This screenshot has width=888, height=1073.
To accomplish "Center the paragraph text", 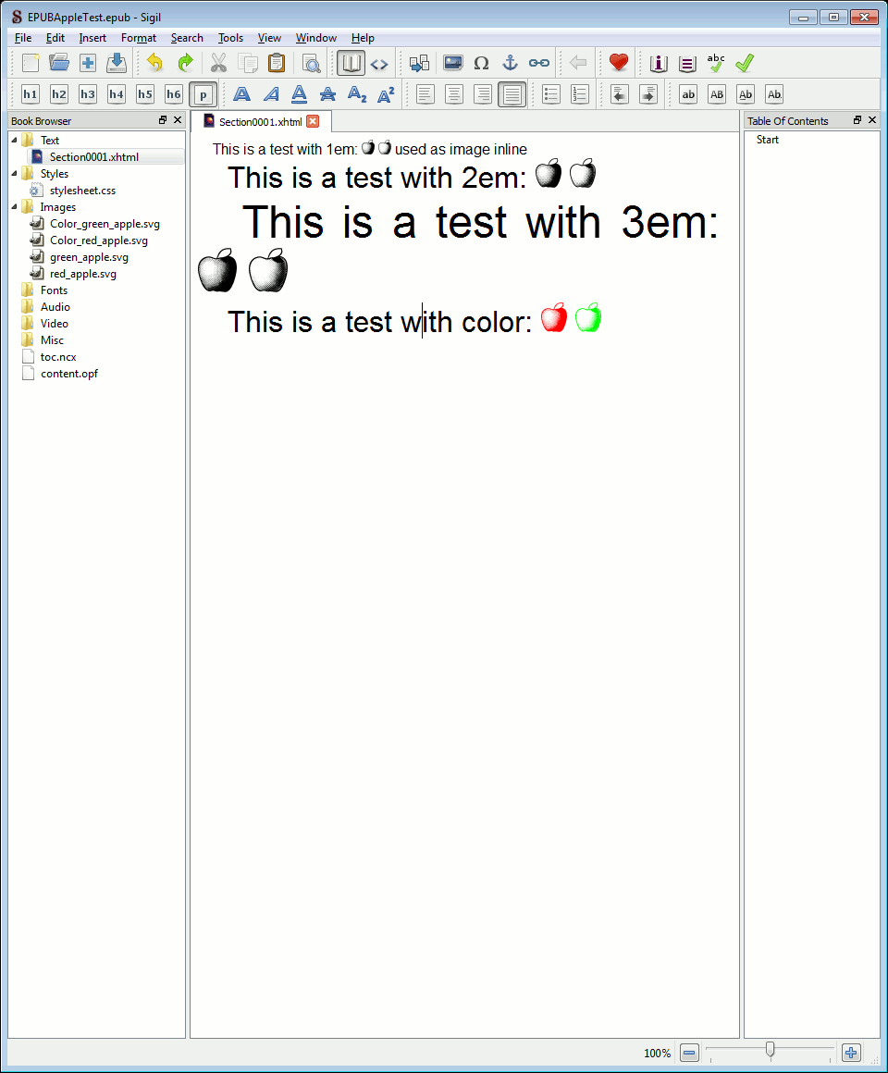I will tap(453, 94).
